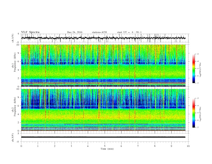Image resolution: width=212 pixels, height=164 pixels.
Task: Select the "start UT = 6 :30: 1" text
Action: pyautogui.click(x=129, y=32)
